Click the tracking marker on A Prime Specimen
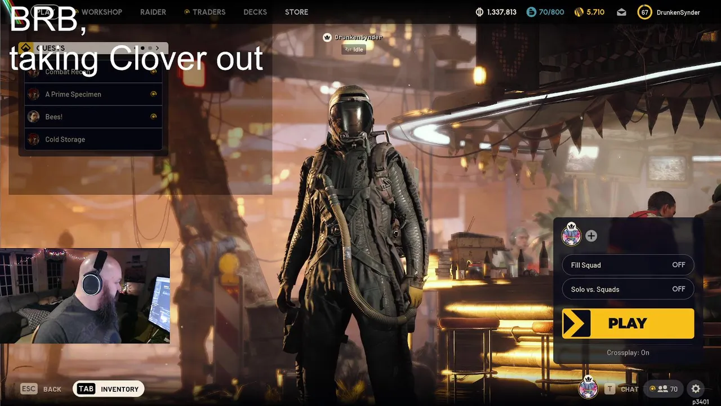 [153, 94]
